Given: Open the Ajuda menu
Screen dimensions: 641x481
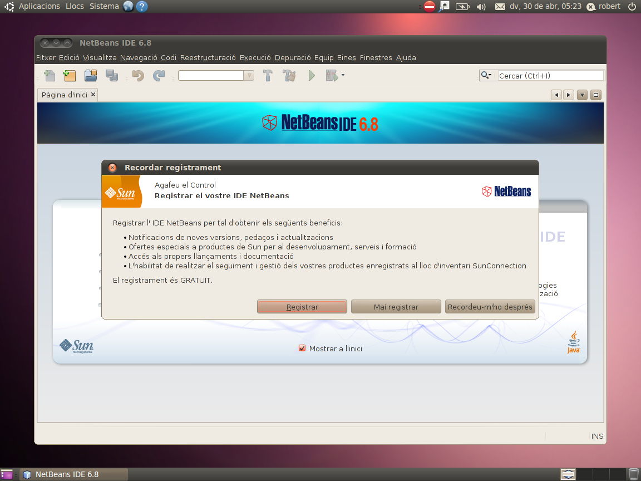Looking at the screenshot, I should click(406, 58).
